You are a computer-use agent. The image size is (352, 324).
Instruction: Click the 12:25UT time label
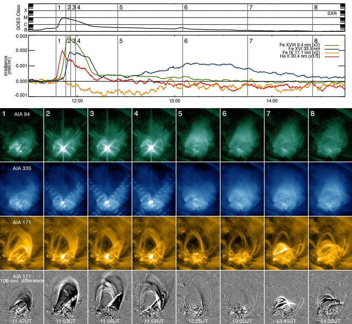(198, 321)
